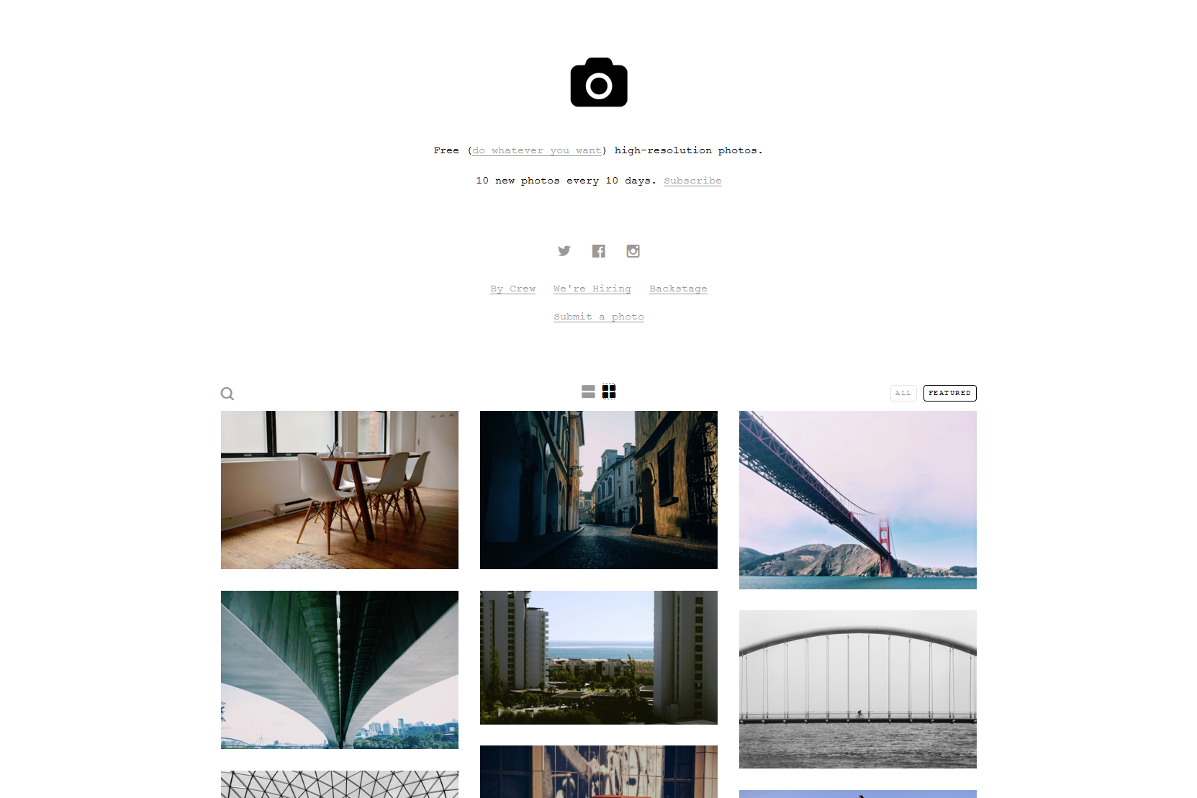Open the By Crew link
Viewport: 1197px width, 798px height.
click(513, 289)
